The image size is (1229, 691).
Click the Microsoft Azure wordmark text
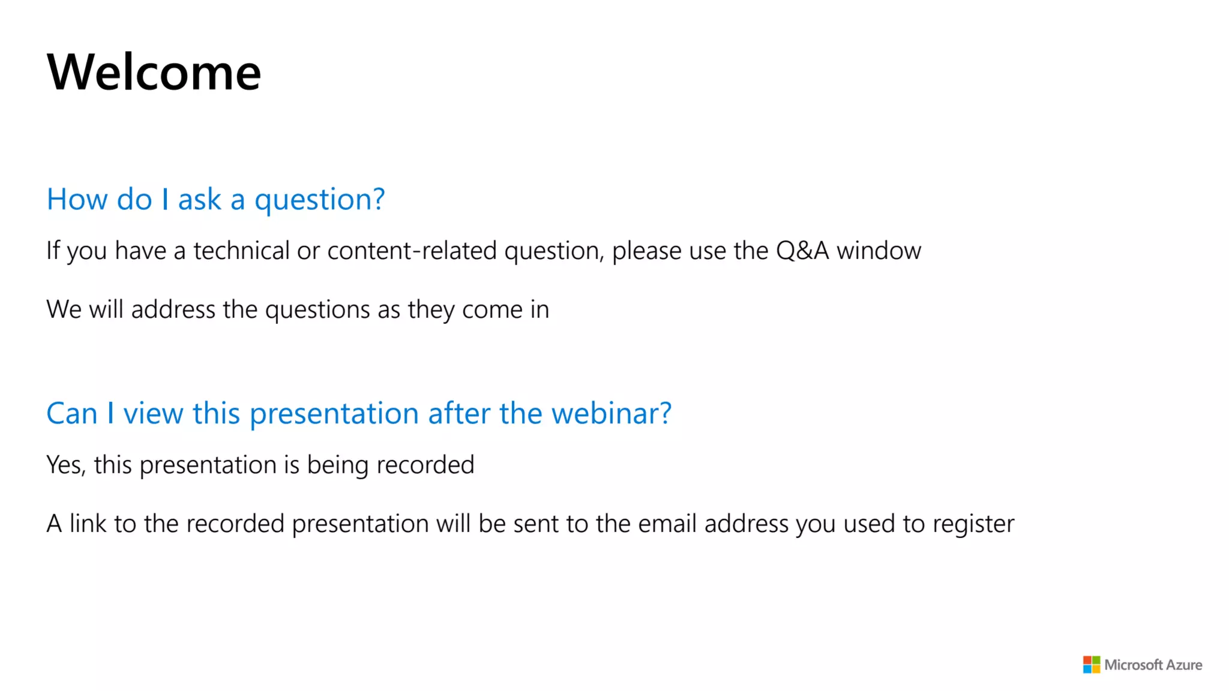[1153, 665]
